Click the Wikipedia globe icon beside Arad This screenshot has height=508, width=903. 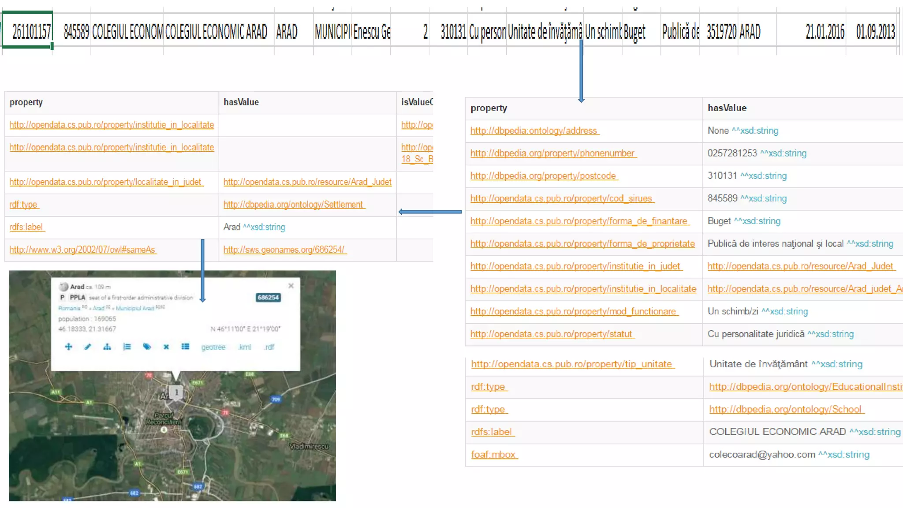pos(64,287)
